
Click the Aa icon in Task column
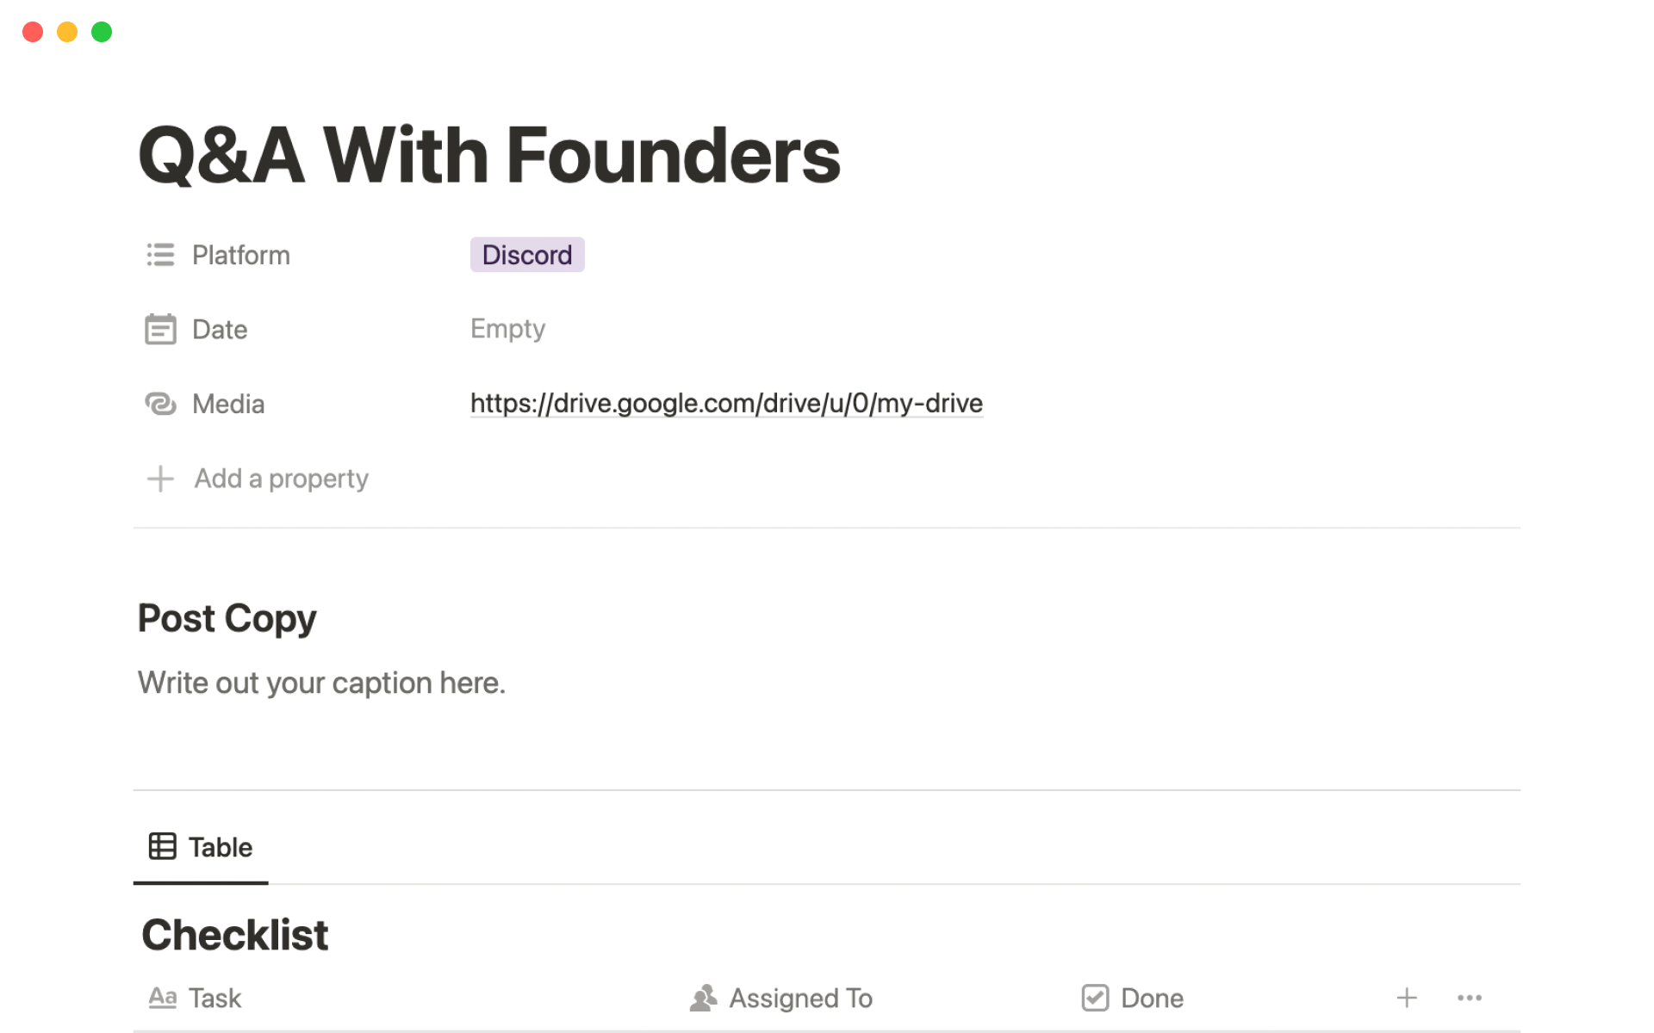click(162, 998)
